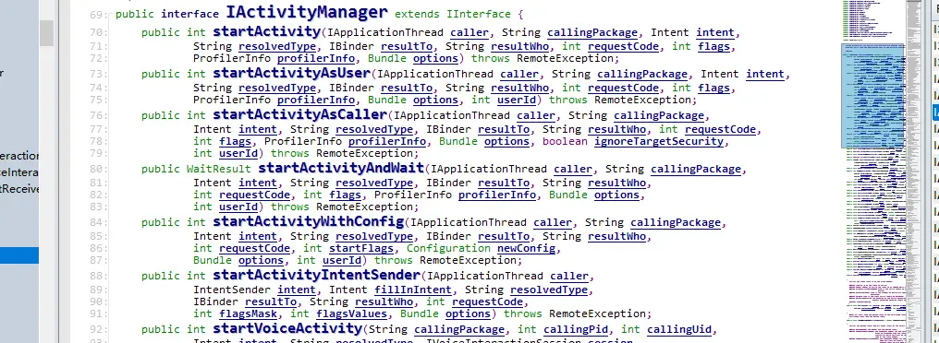Click the caller parameter on line 88
This screenshot has height=343, width=939.
[x=569, y=276]
